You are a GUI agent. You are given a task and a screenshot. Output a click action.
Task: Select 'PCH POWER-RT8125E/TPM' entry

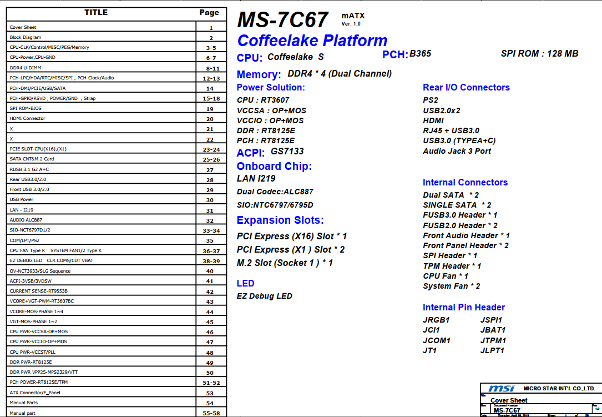[x=117, y=382]
